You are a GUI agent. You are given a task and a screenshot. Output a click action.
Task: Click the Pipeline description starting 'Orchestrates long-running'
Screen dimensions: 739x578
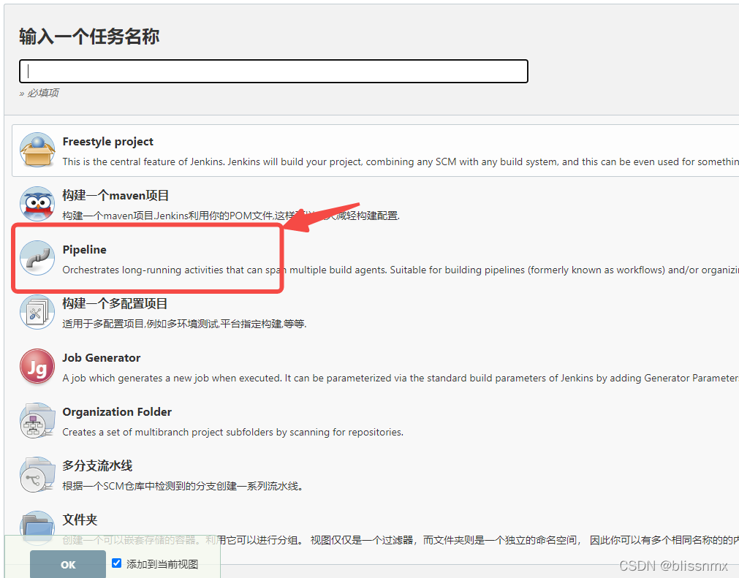pos(401,270)
